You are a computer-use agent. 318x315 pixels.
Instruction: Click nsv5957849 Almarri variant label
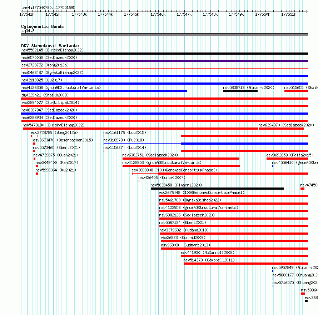click(295, 267)
